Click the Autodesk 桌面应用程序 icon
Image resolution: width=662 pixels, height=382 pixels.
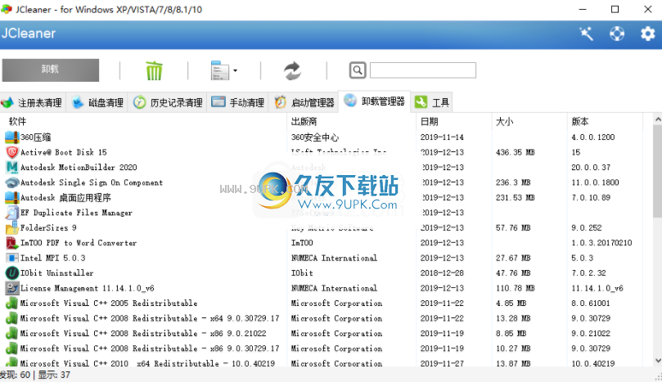point(11,197)
